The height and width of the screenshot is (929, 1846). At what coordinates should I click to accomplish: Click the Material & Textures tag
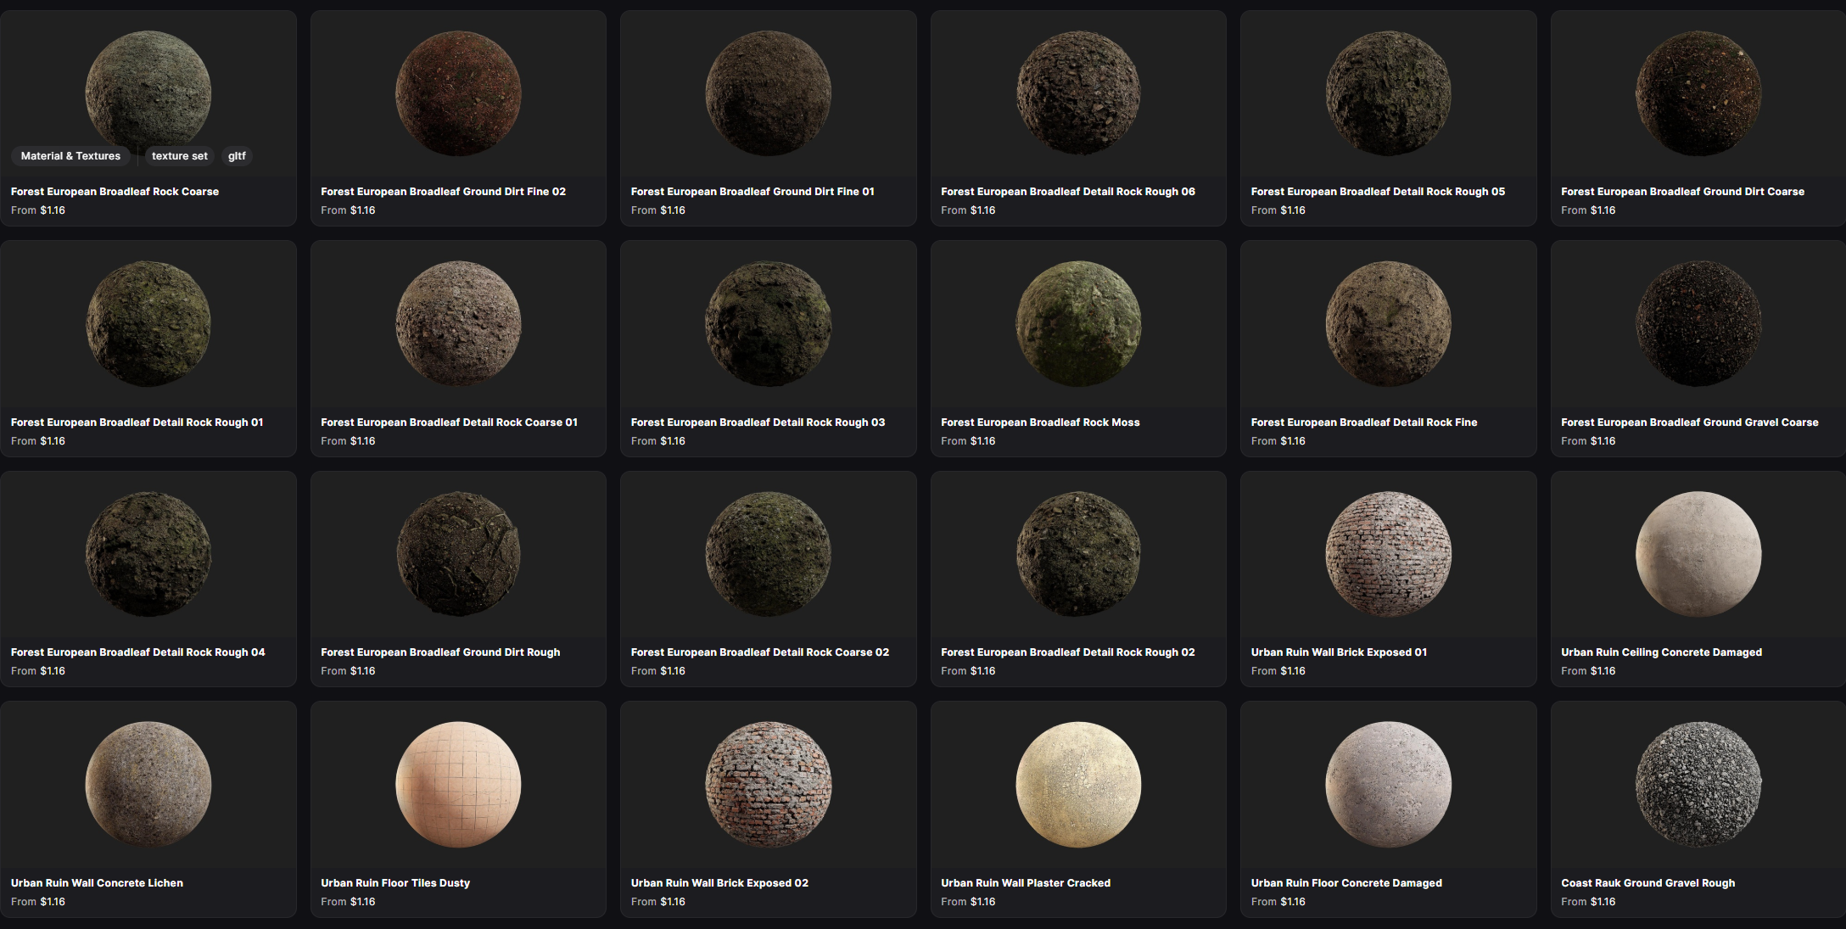coord(70,156)
